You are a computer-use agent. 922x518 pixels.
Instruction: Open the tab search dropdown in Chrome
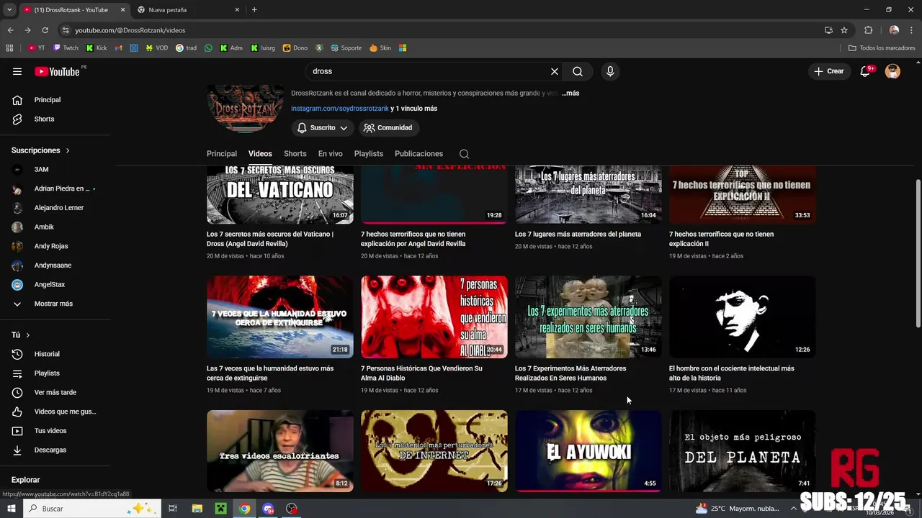(x=9, y=10)
